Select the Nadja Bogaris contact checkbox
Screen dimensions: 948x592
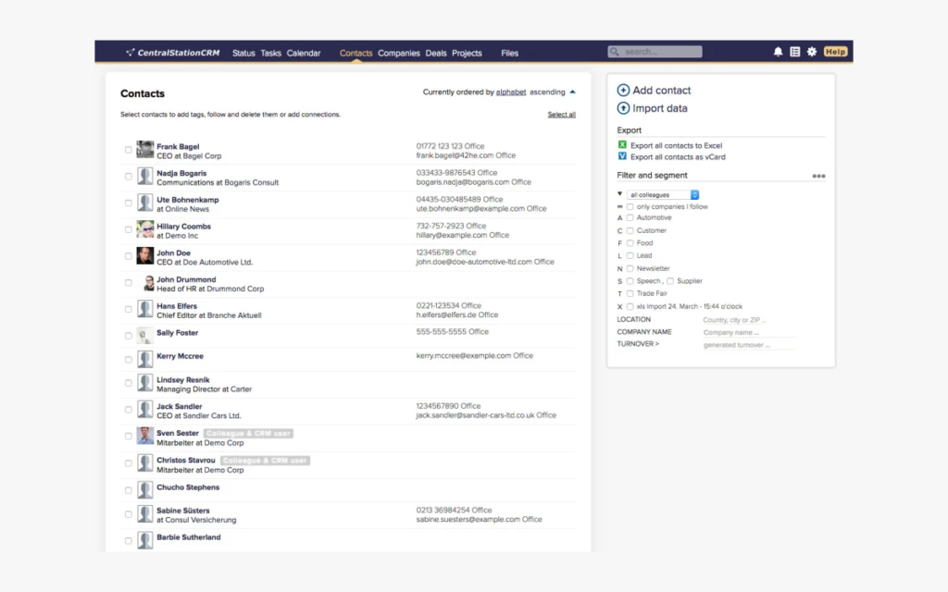(128, 177)
